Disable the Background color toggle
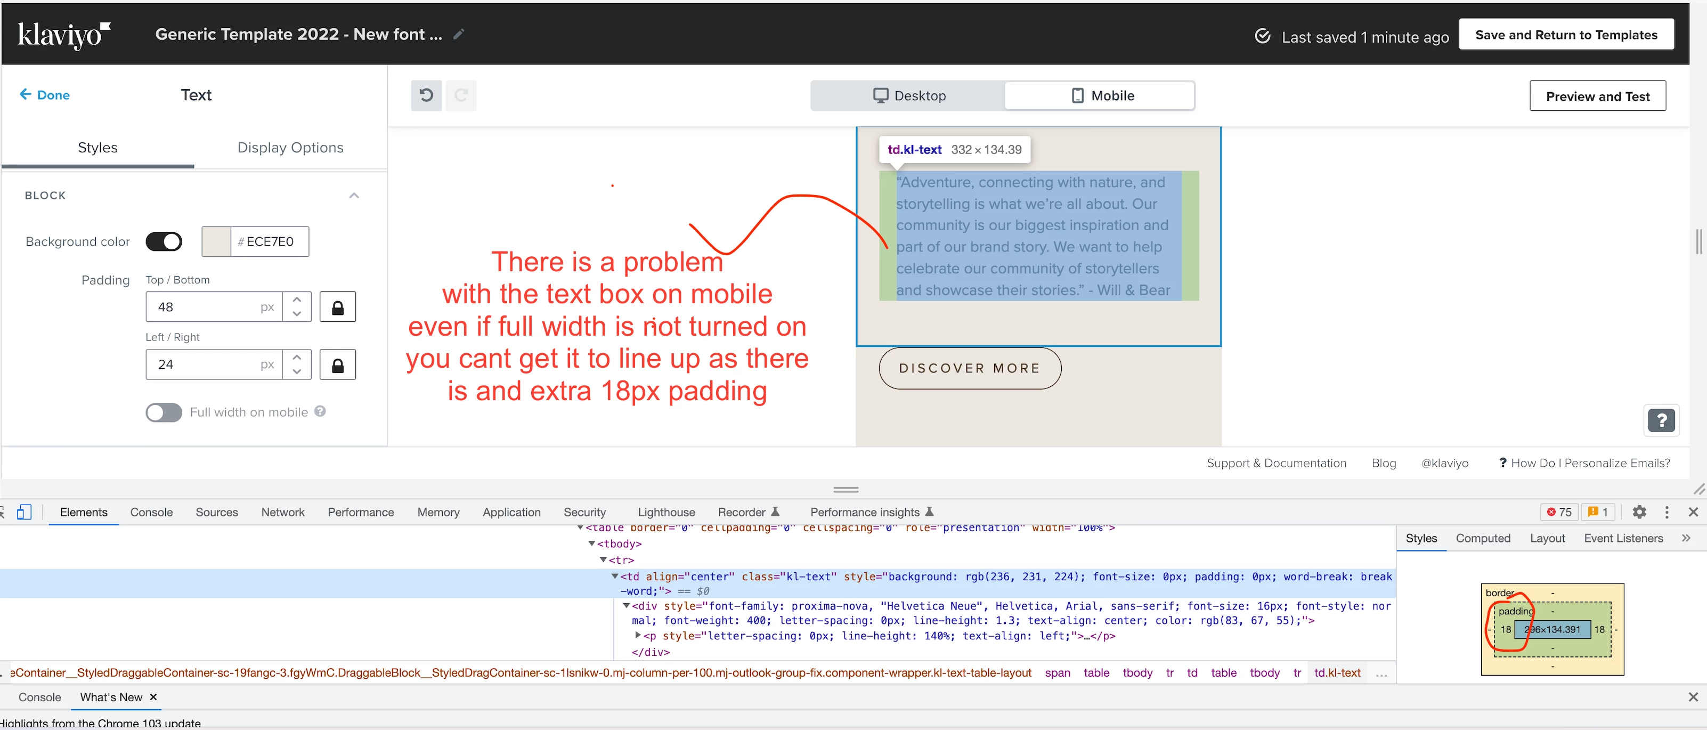 coord(164,241)
